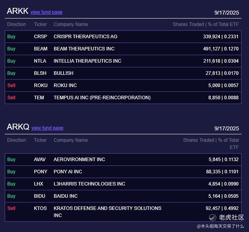249x232 pixels.
Task: Select the LHX ticker cell
Action: pyautogui.click(x=38, y=184)
